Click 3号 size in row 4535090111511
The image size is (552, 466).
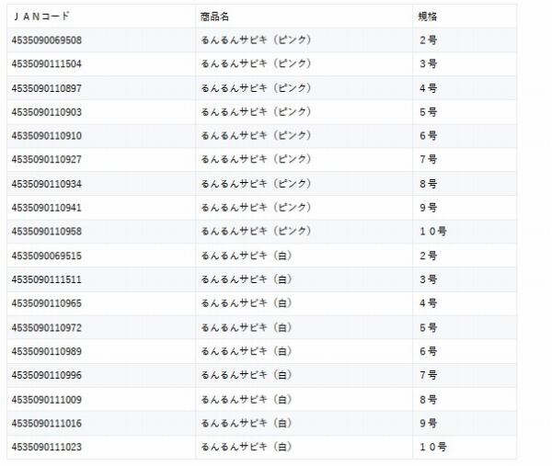click(x=428, y=279)
